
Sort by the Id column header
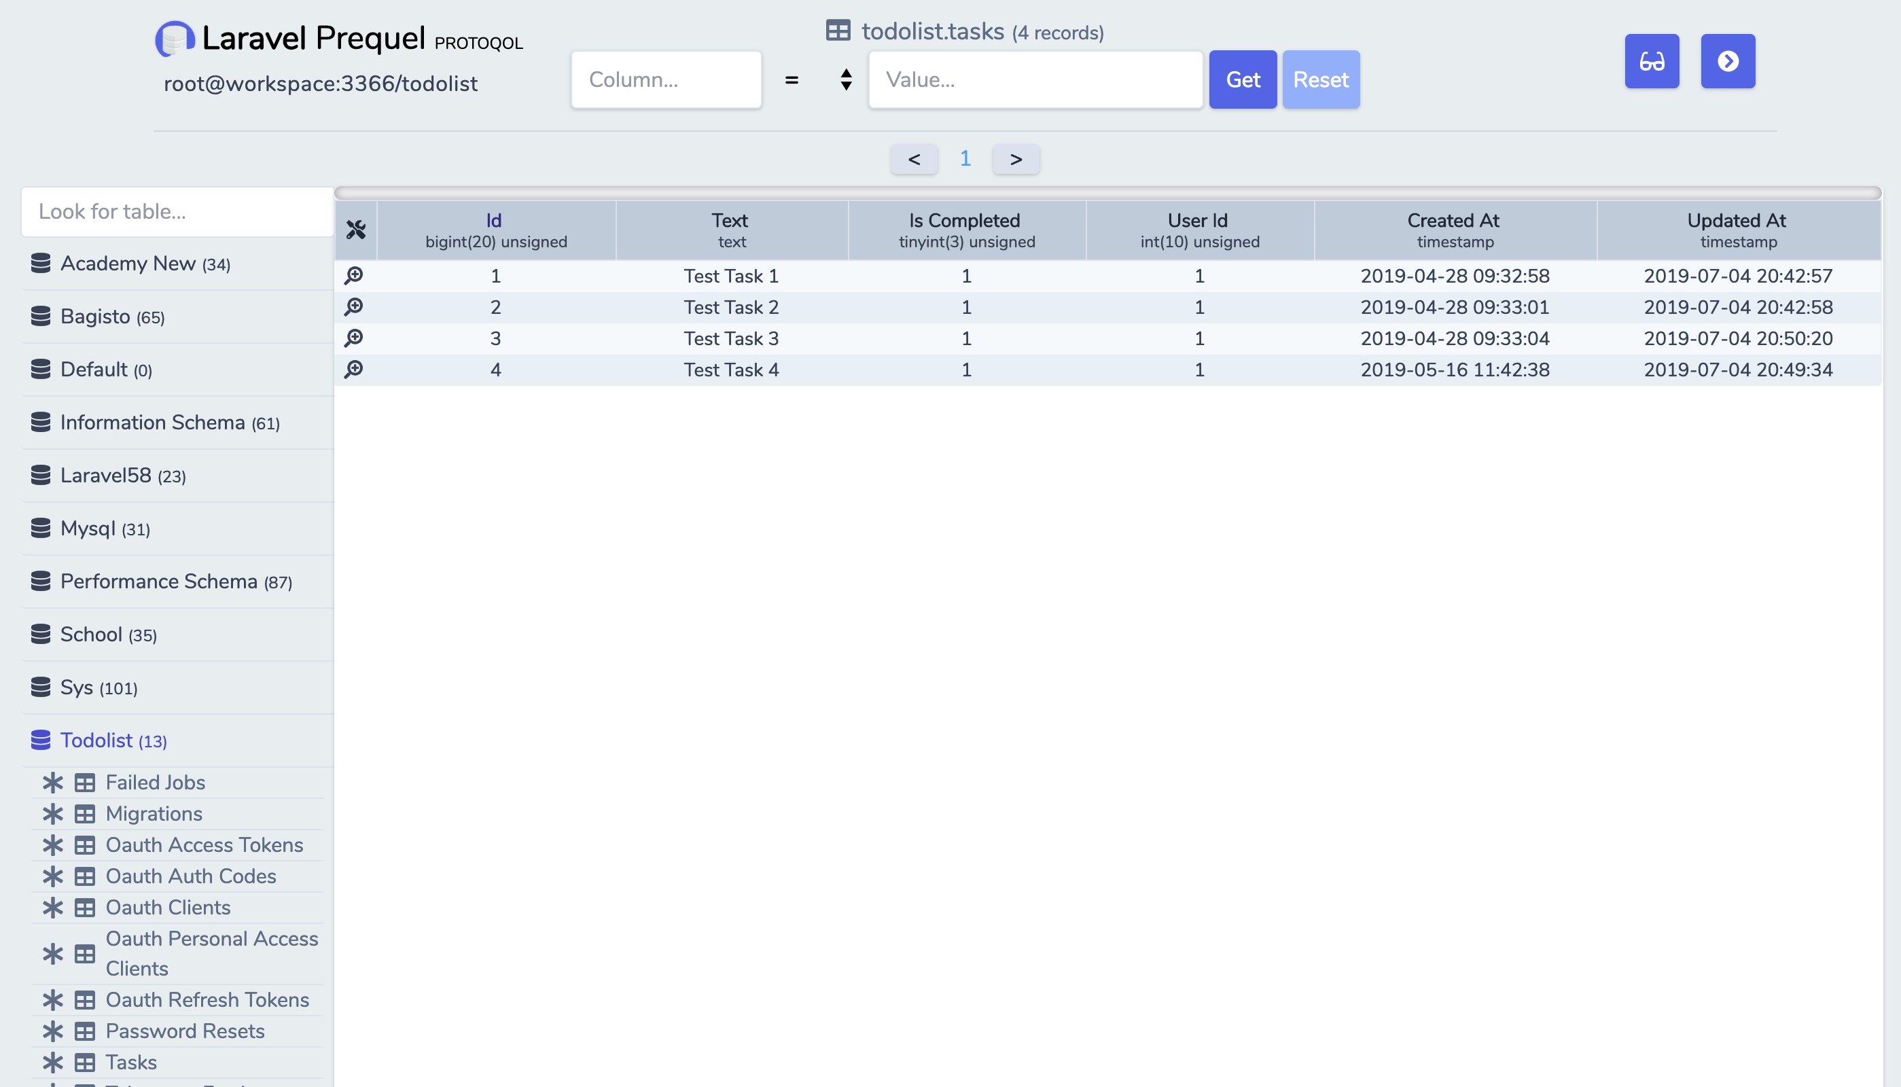pos(495,230)
